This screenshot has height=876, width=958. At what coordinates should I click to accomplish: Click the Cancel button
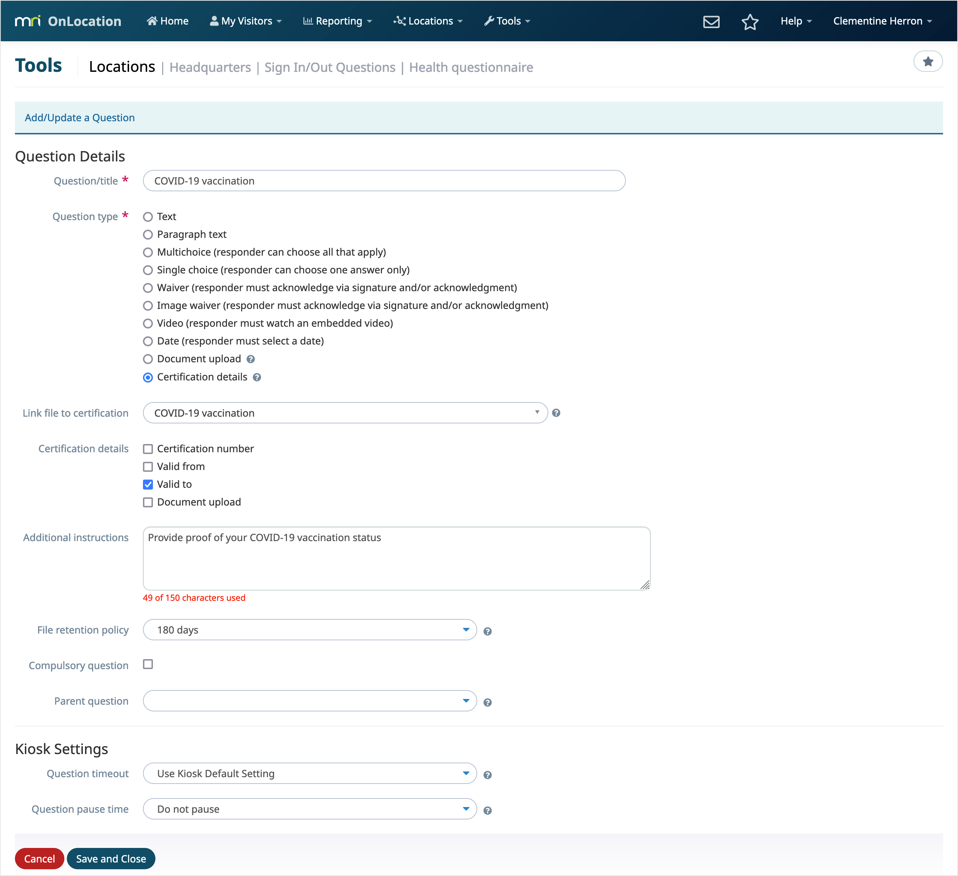[39, 859]
